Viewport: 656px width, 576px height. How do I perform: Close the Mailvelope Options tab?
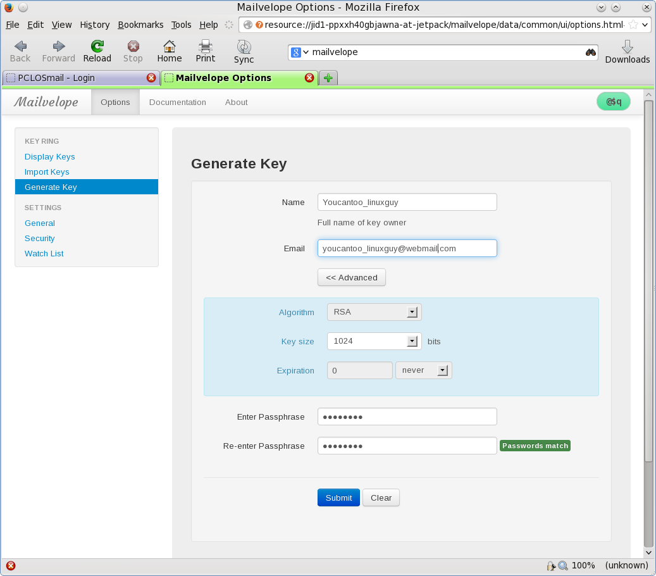pyautogui.click(x=309, y=78)
